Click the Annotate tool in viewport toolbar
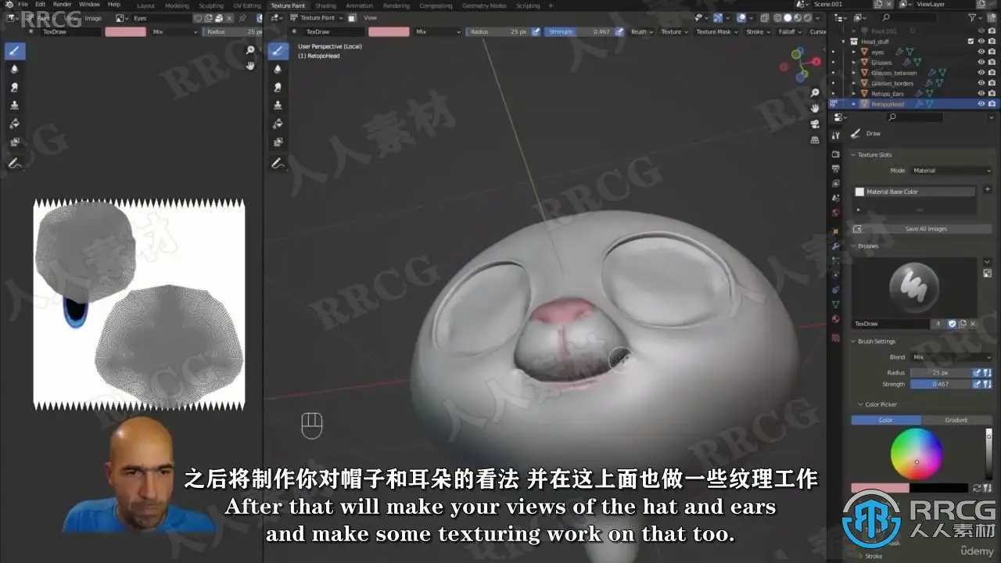The height and width of the screenshot is (563, 1001). [278, 163]
